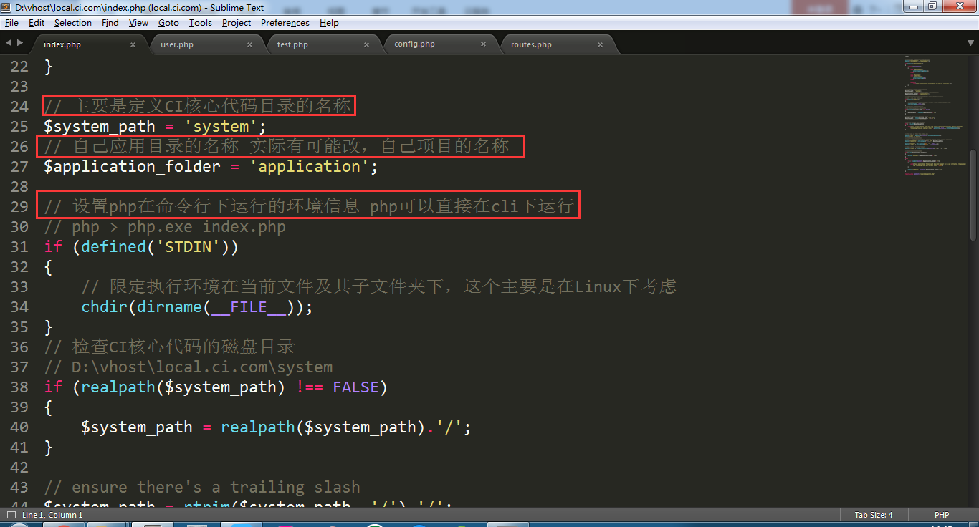
Task: Click the vertical scrollbar thumb
Action: point(973,193)
